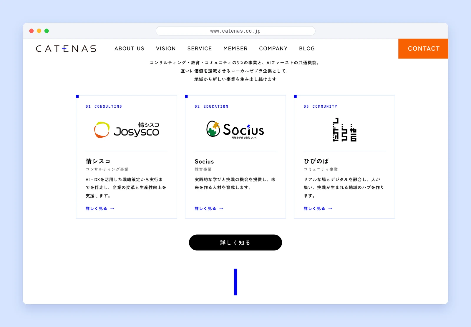Maximize window with the green button
Viewport: 471px width, 327px height.
point(47,31)
